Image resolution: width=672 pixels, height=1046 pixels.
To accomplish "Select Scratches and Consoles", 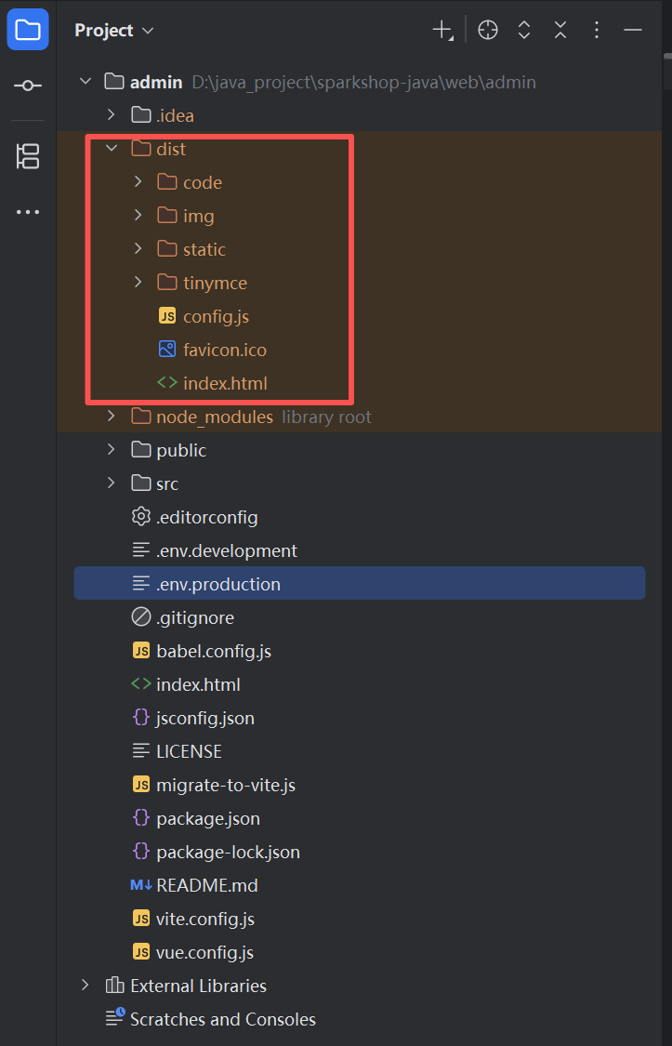I will click(x=222, y=1019).
